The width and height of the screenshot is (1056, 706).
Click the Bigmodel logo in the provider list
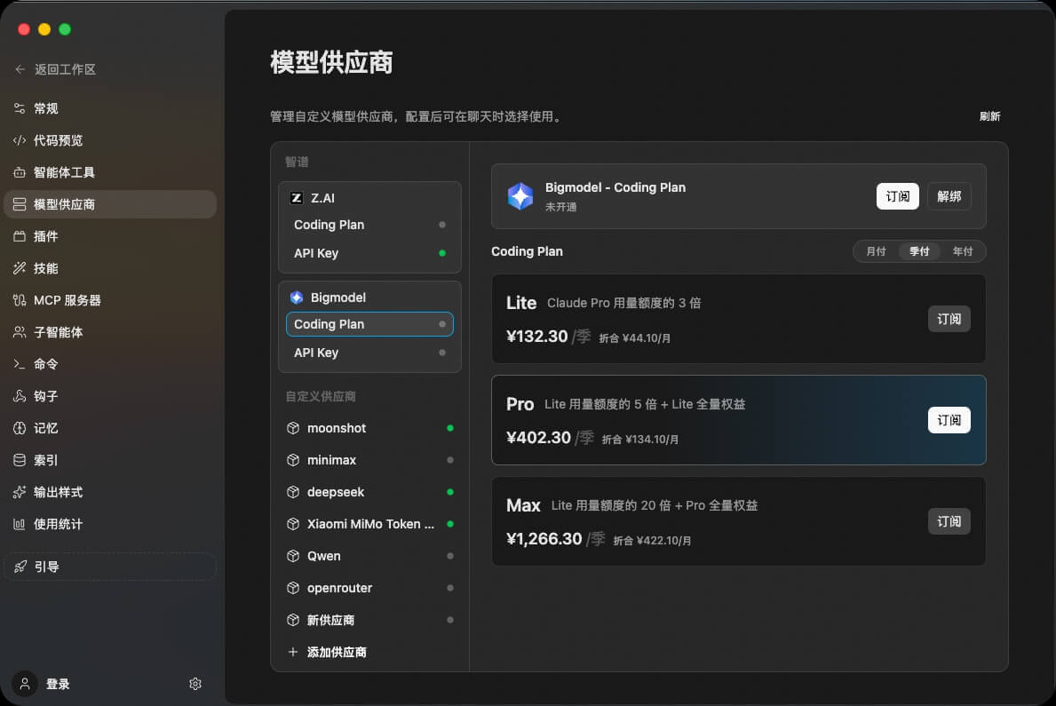297,297
